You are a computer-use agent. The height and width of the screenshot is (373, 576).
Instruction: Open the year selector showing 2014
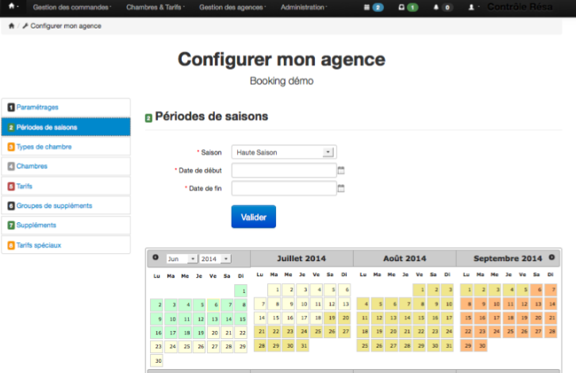coord(215,259)
